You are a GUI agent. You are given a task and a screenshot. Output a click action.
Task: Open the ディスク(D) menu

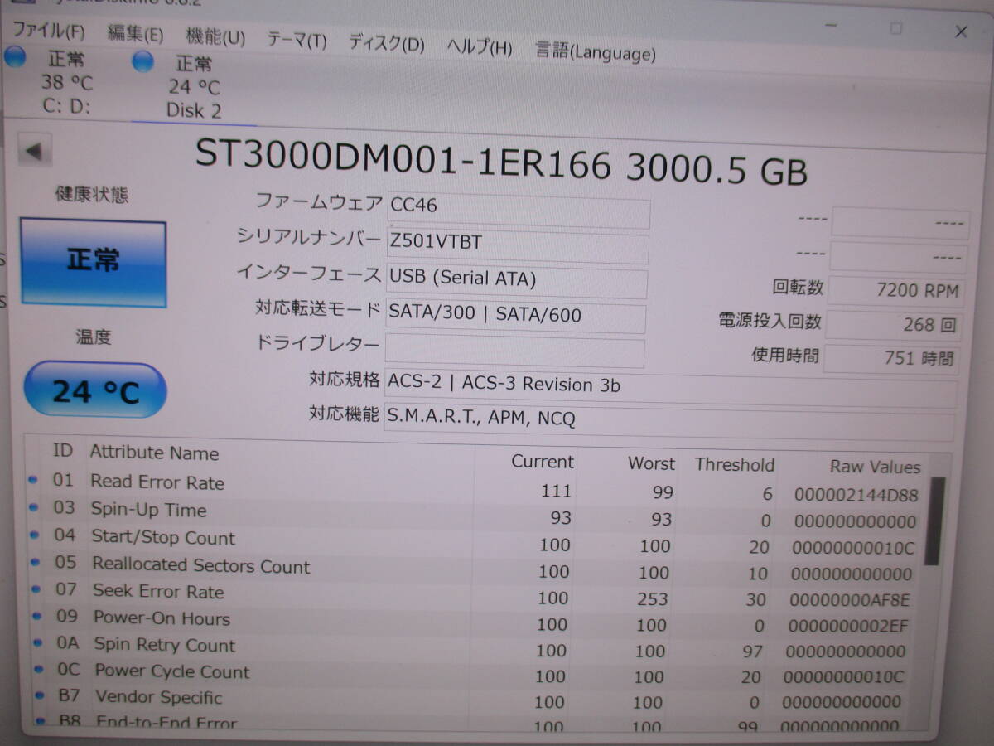coord(386,44)
